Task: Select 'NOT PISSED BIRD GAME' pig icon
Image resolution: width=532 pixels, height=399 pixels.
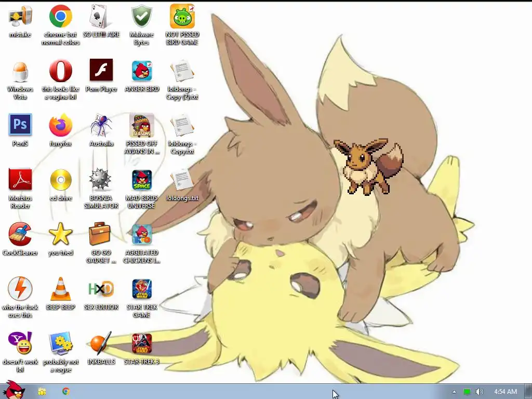Action: (x=182, y=16)
